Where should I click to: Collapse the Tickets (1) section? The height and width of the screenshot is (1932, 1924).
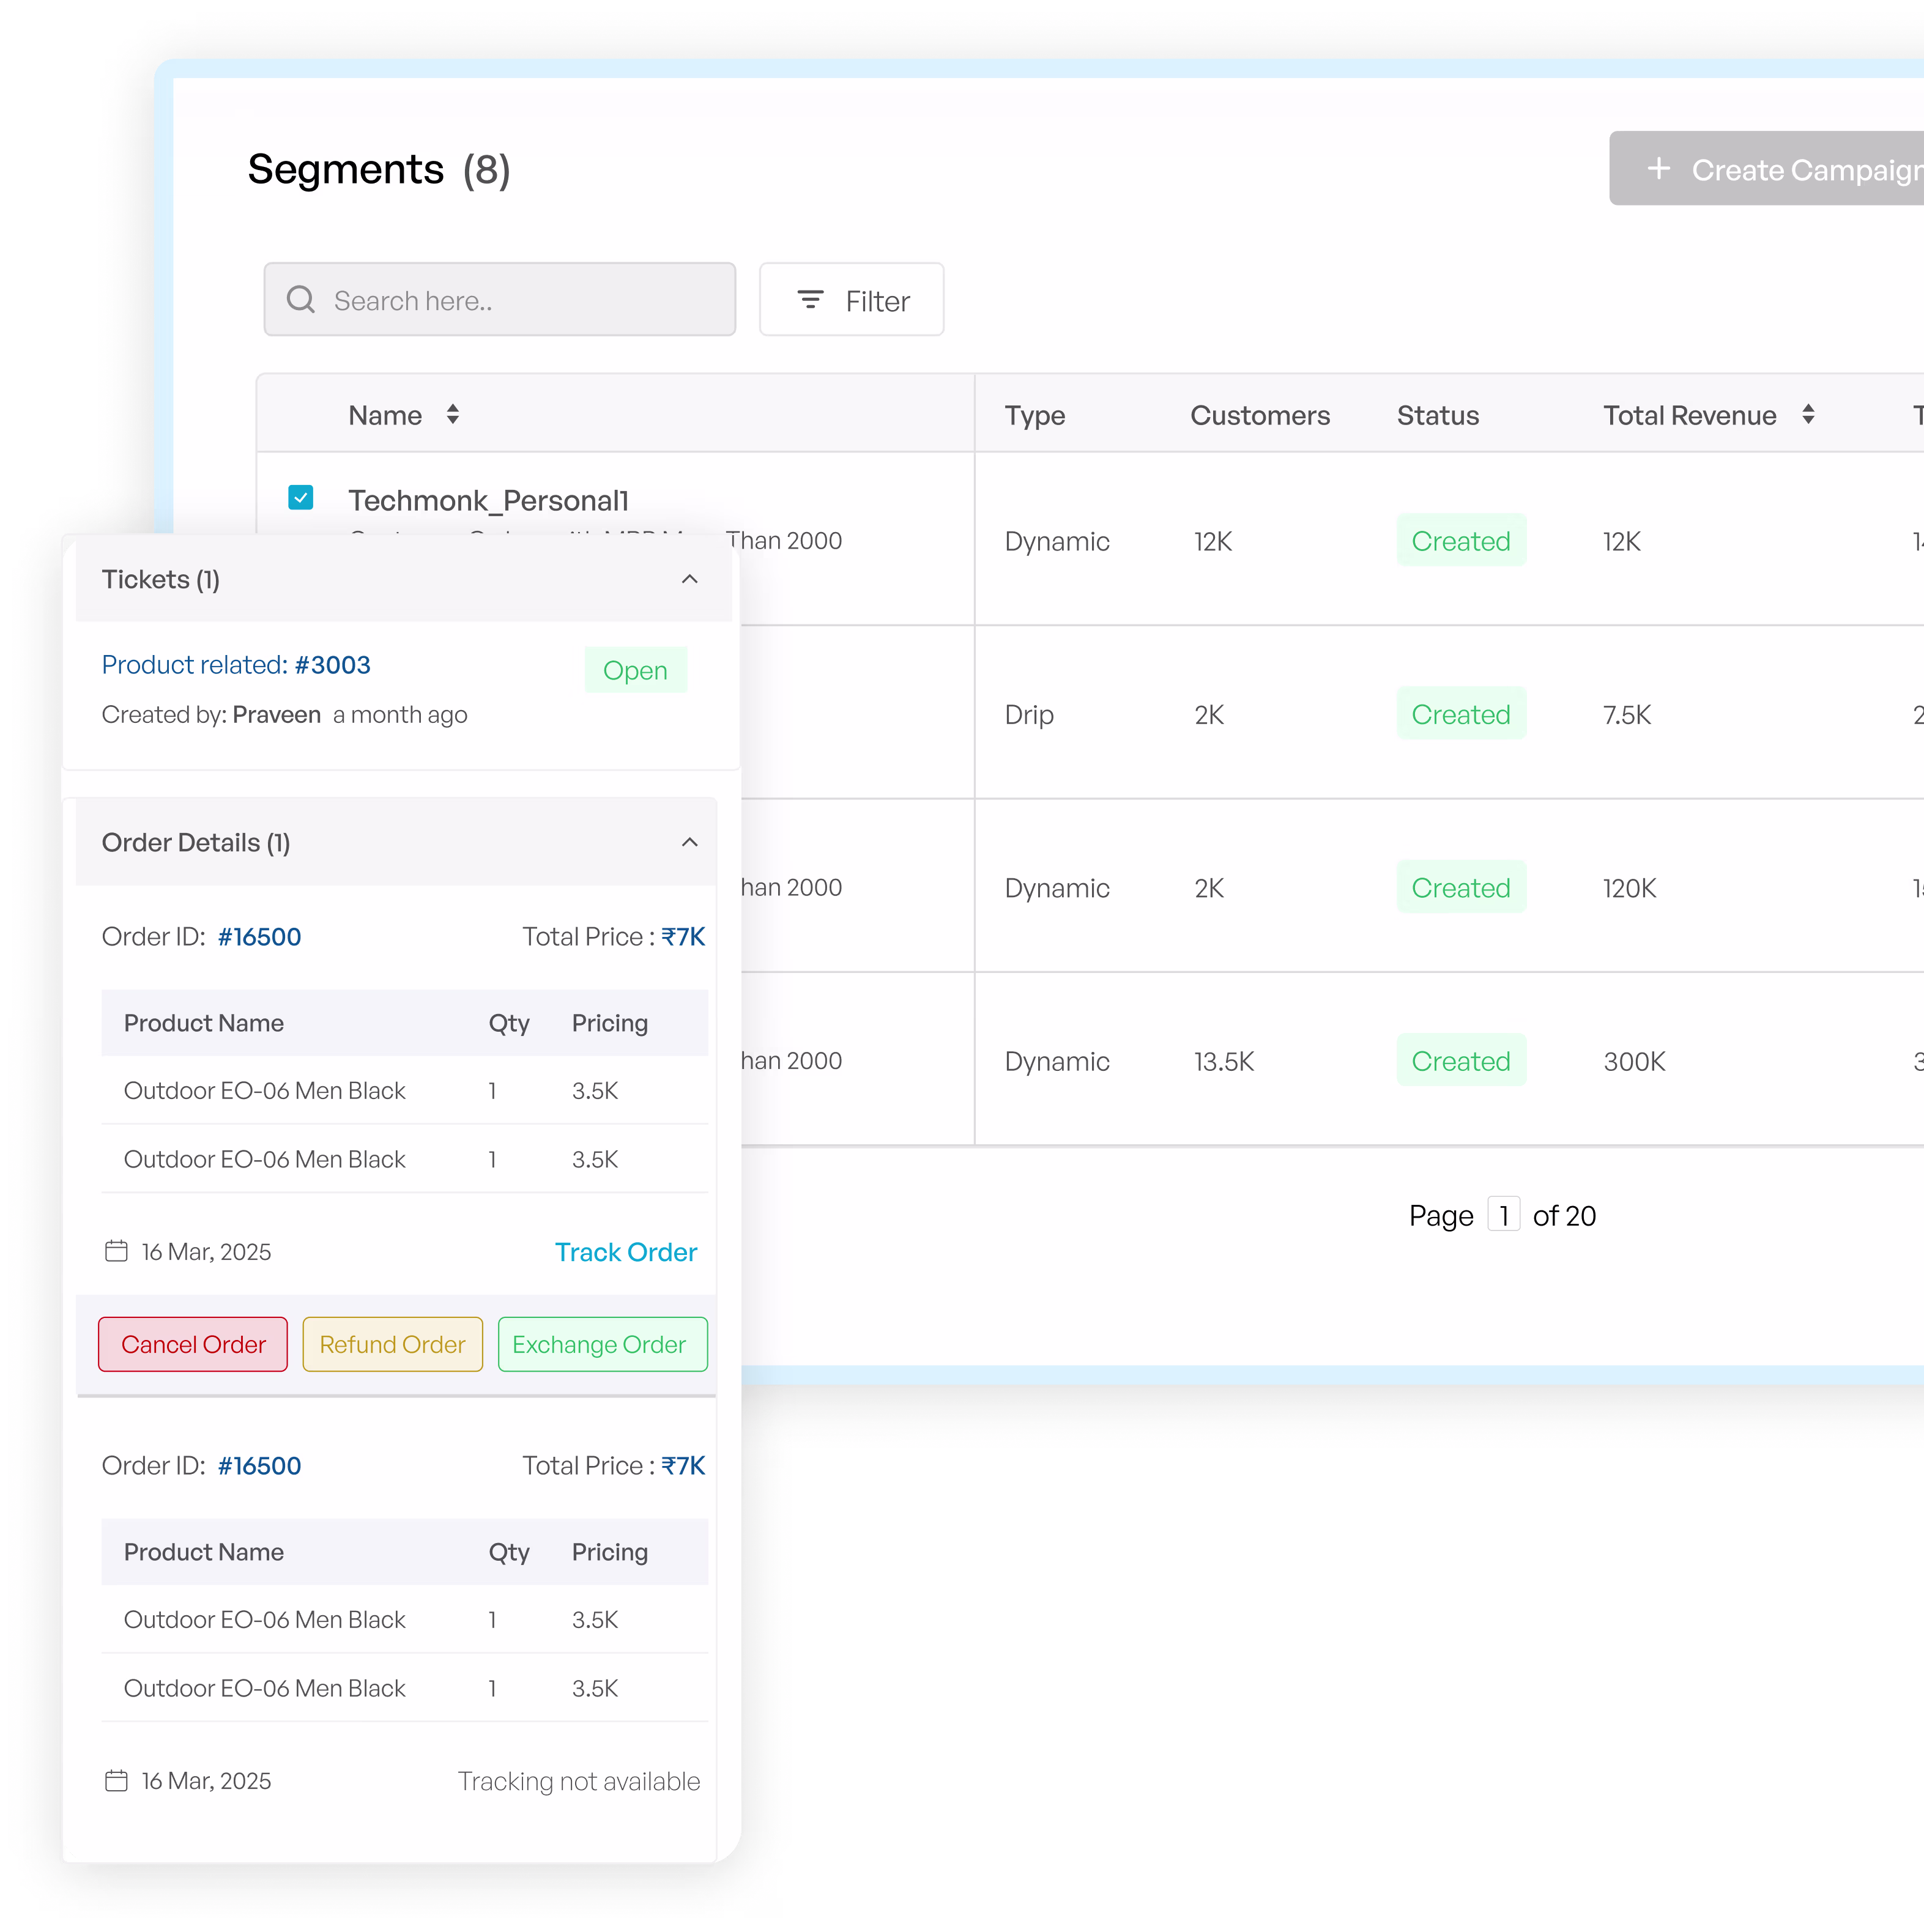pos(689,579)
